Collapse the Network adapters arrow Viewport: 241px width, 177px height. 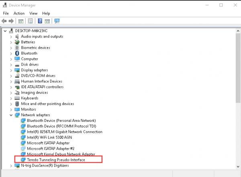[x=11, y=115]
